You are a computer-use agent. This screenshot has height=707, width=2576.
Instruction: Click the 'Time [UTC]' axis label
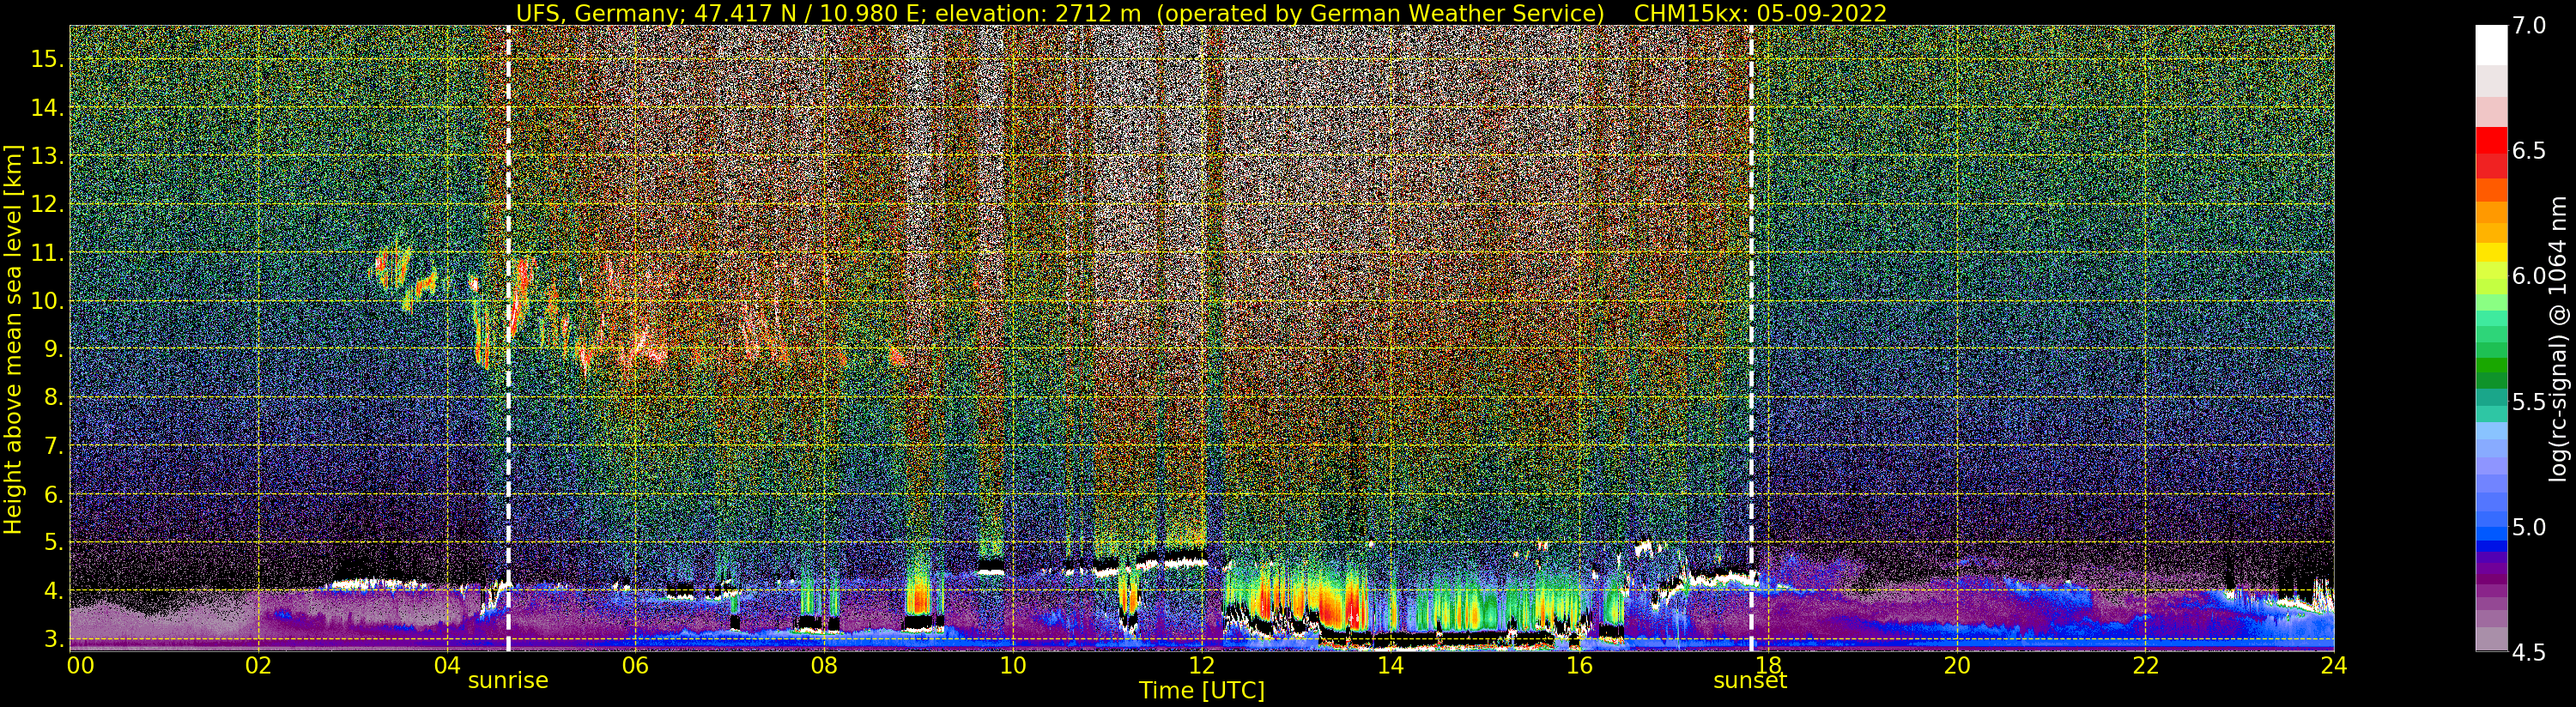tap(1201, 691)
